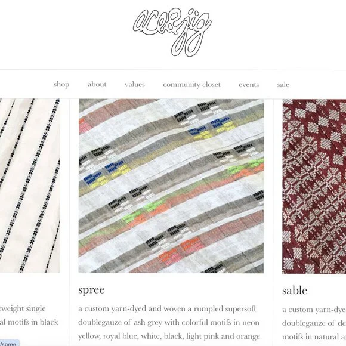Go to community closet page
Viewport: 346px width, 346px height.
(x=191, y=85)
